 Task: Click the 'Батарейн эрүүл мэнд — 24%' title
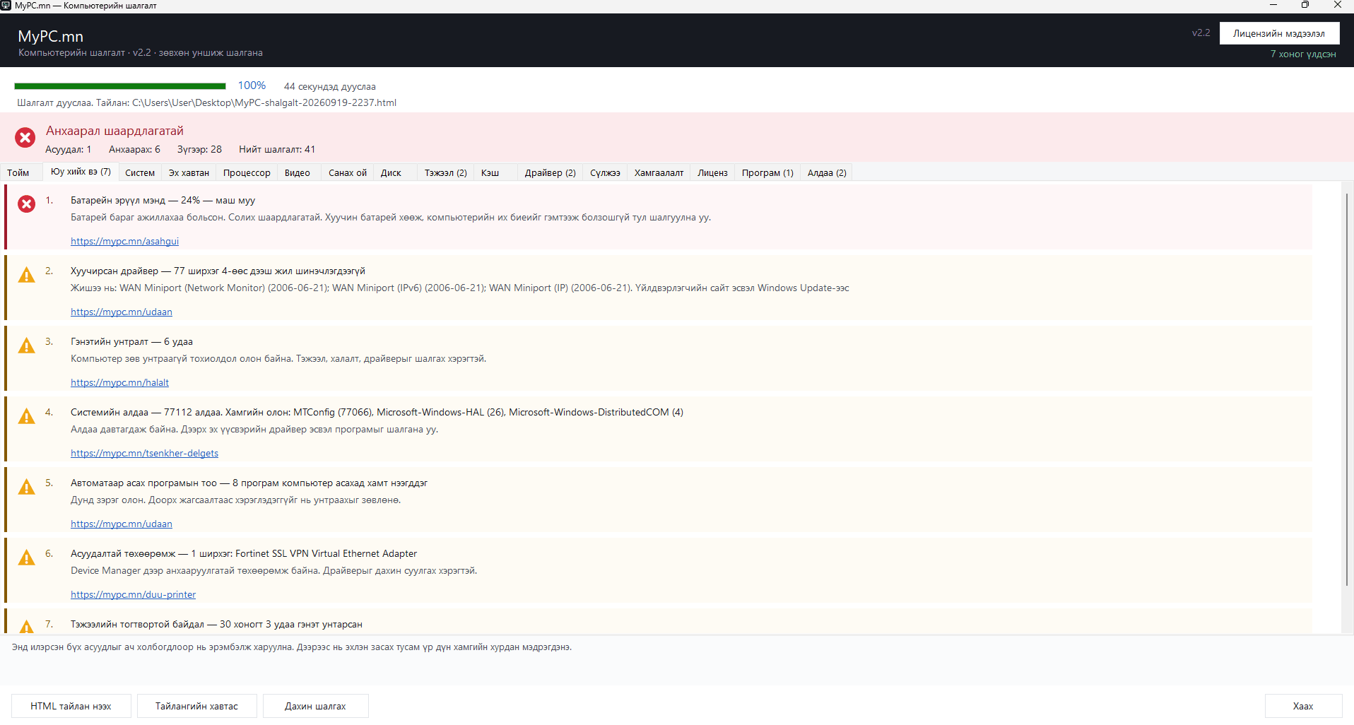163,200
